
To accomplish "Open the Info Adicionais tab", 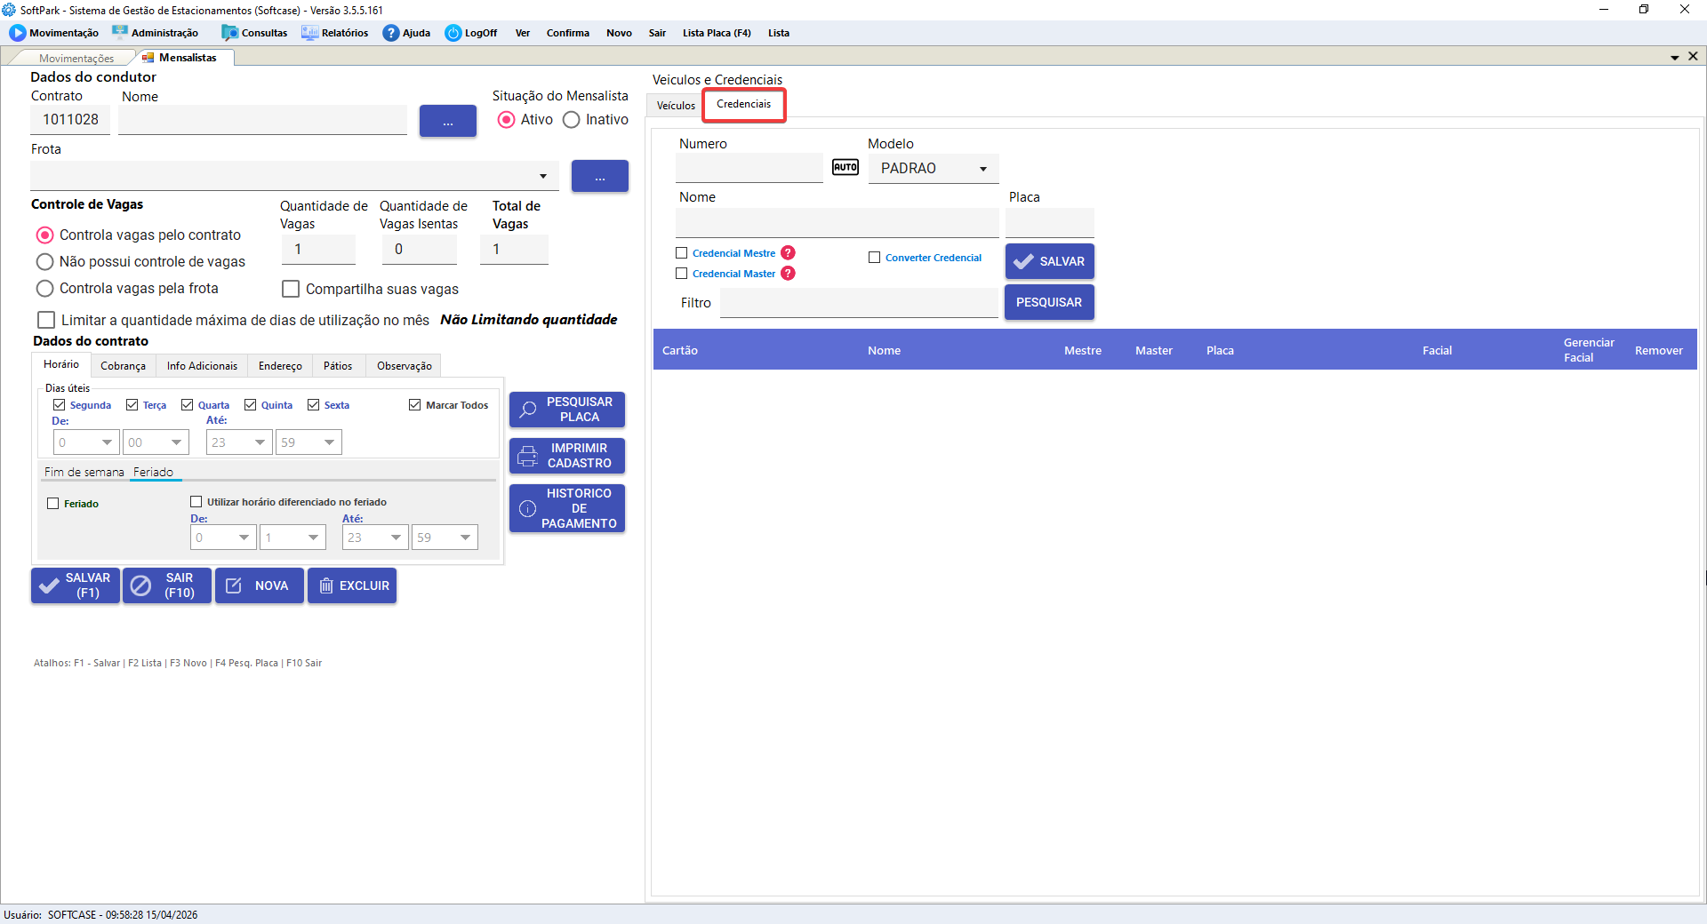I will tap(202, 366).
